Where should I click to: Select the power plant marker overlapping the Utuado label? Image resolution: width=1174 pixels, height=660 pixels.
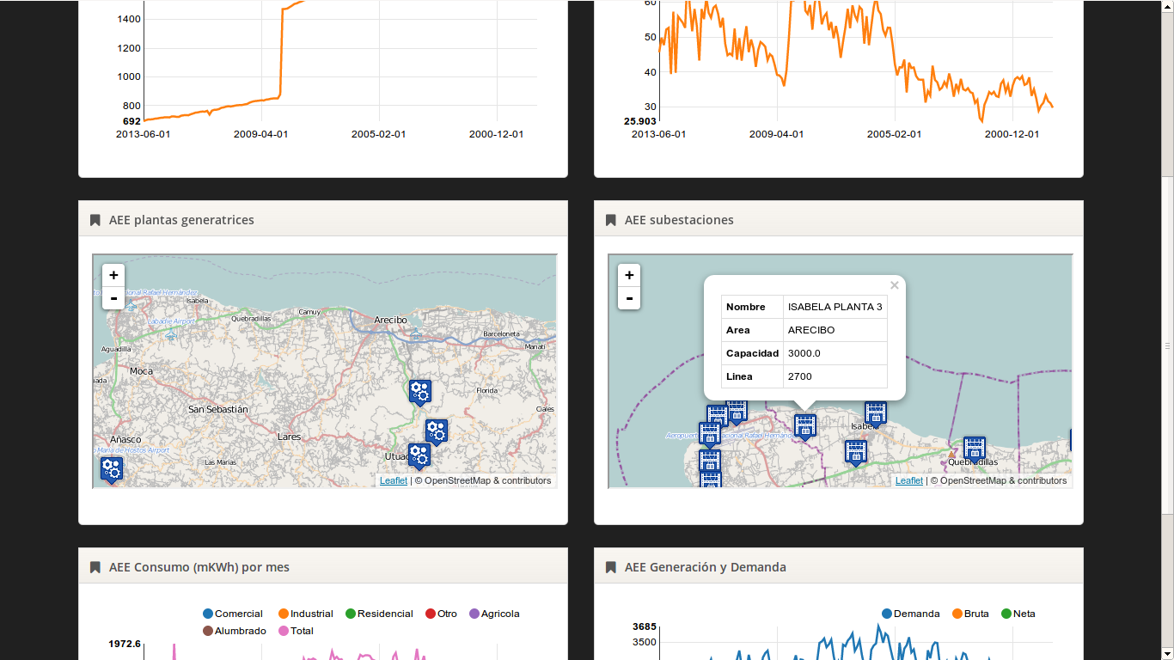419,456
